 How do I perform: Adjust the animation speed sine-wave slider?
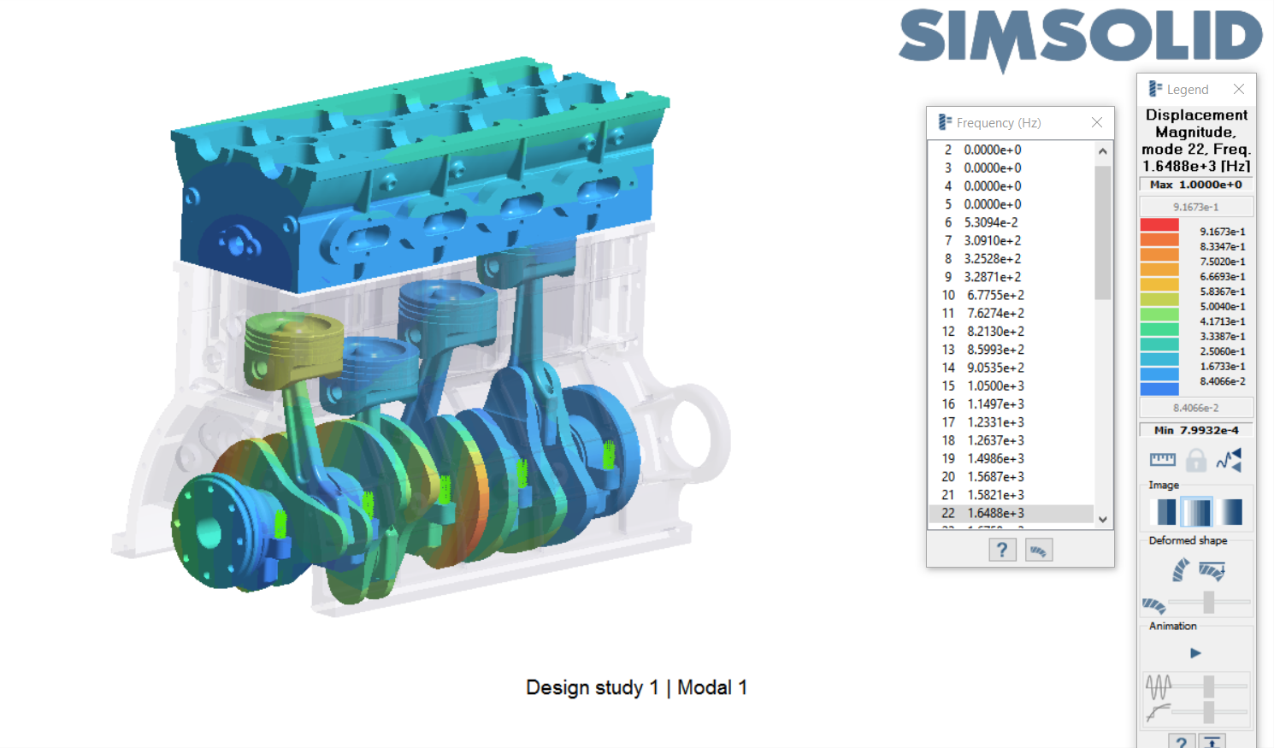point(1209,686)
